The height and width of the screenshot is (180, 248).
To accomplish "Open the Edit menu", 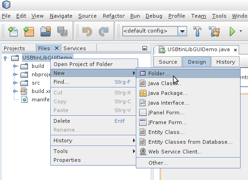I will click(21, 16).
